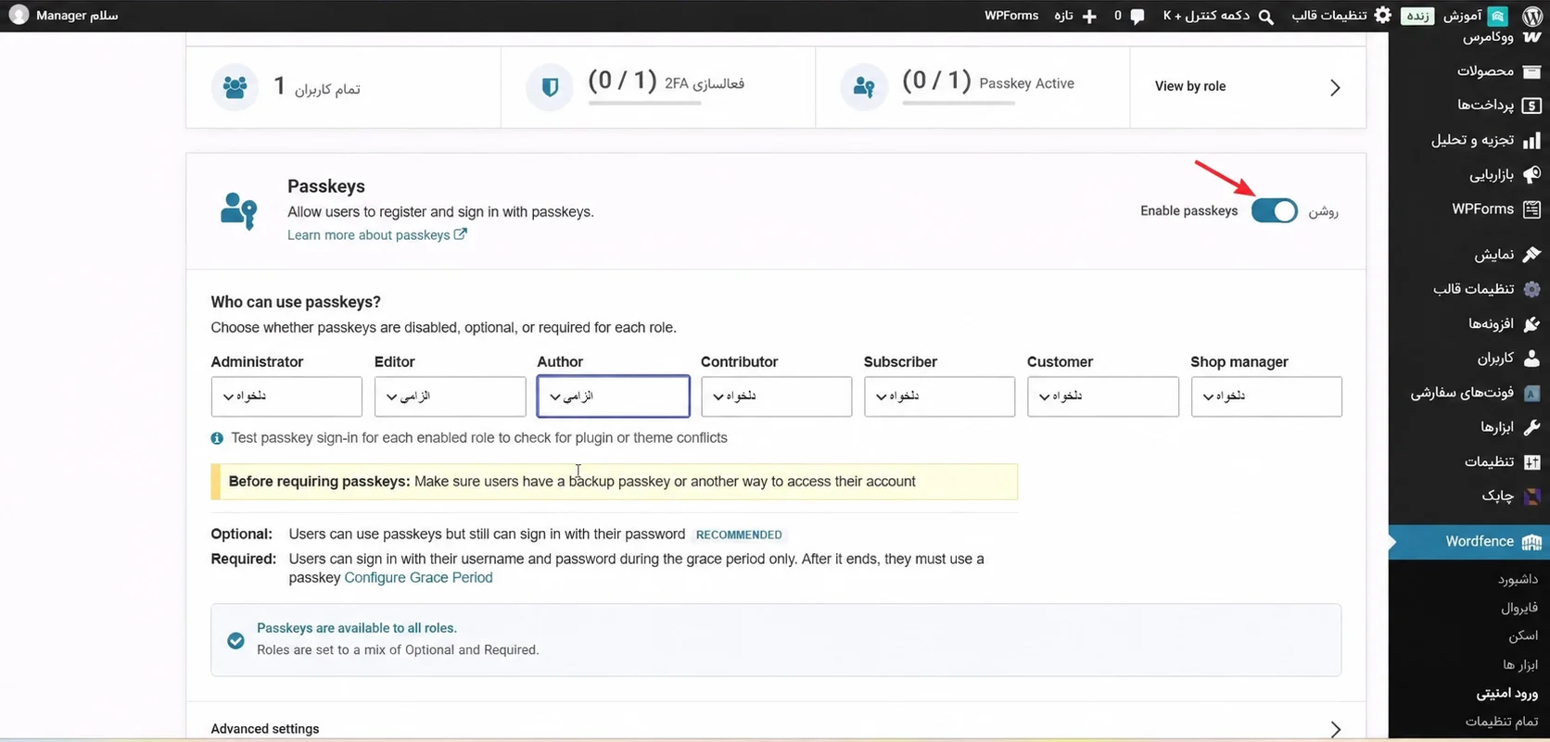Open WPForms in the top admin bar

tap(1011, 16)
